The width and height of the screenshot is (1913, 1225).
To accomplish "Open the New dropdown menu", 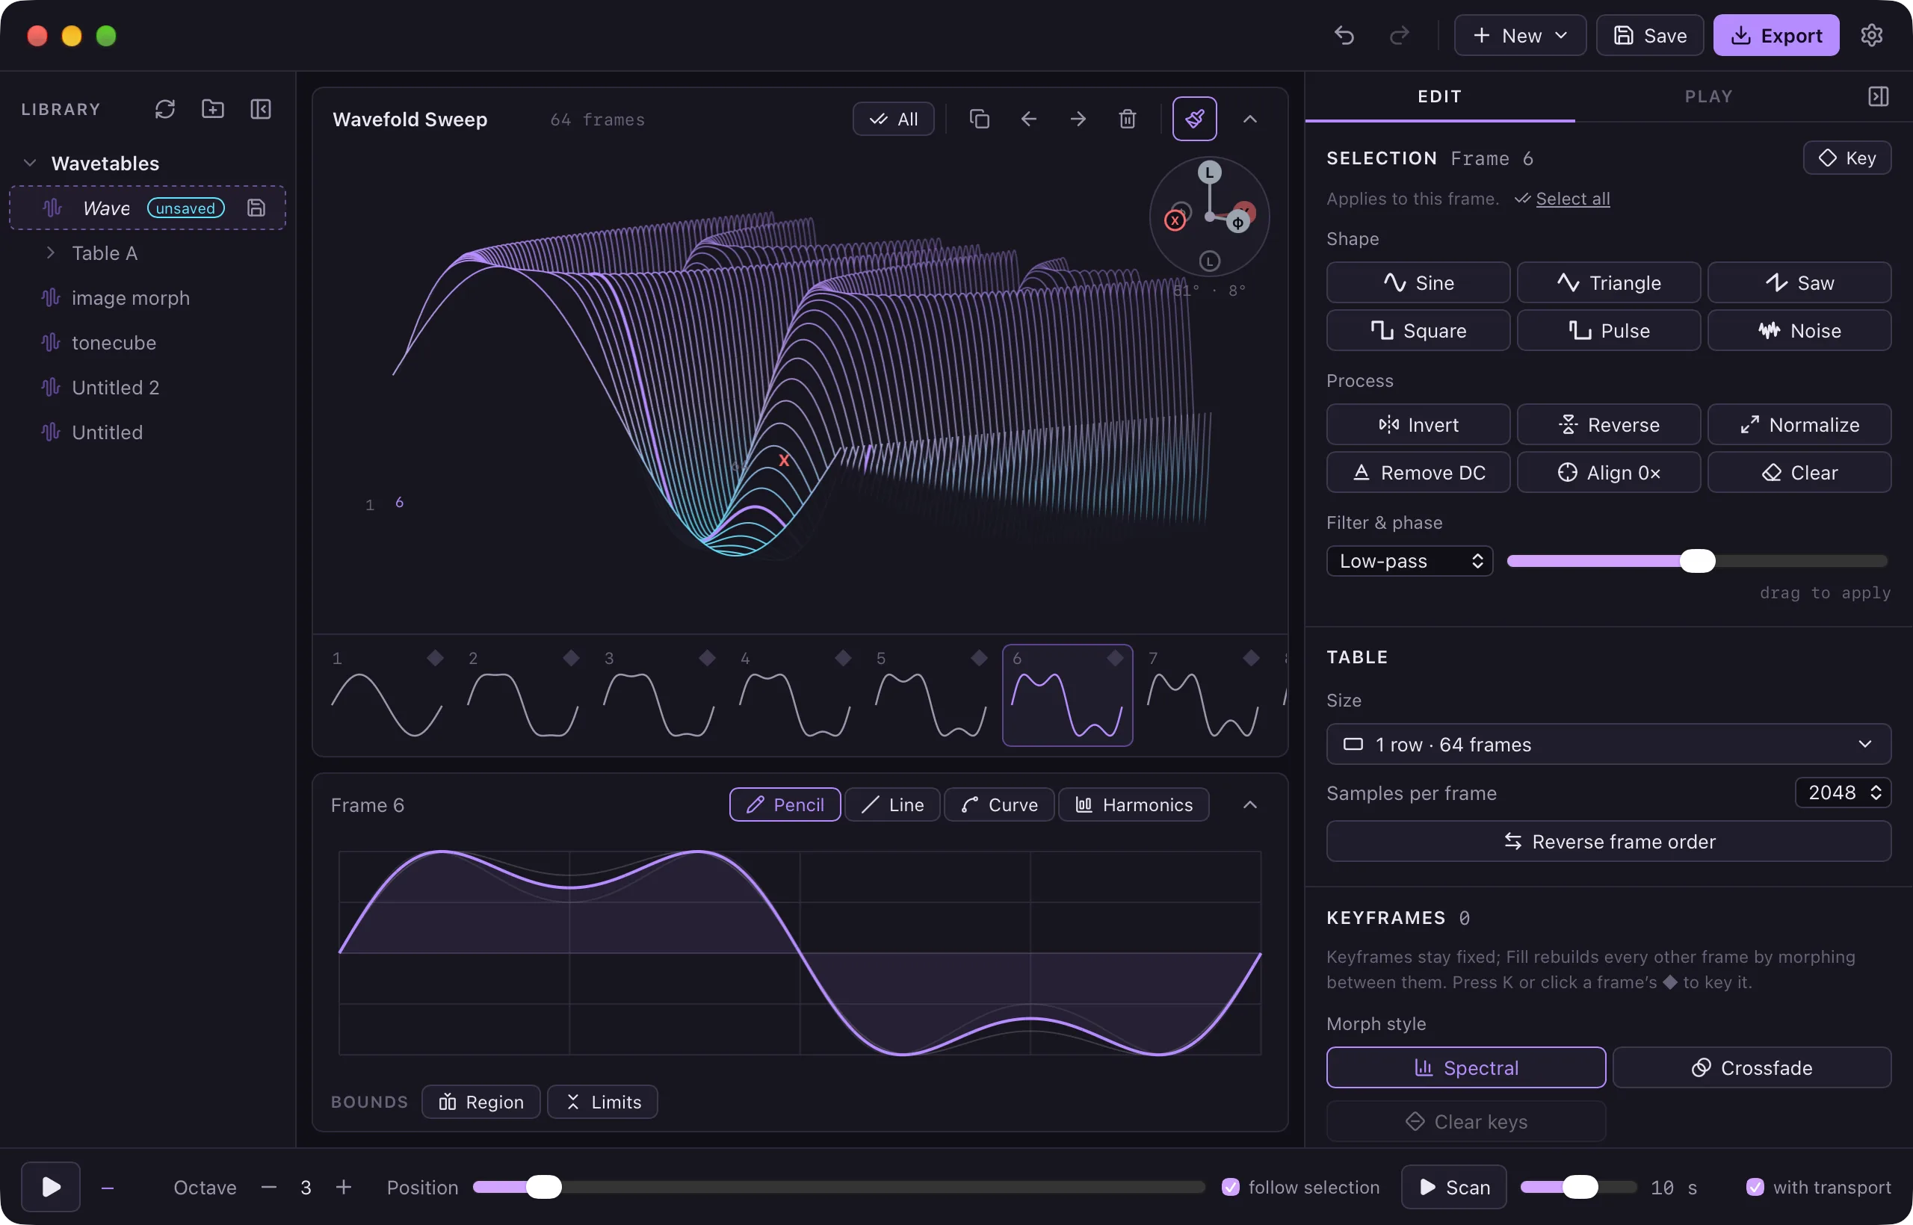I will pos(1520,36).
